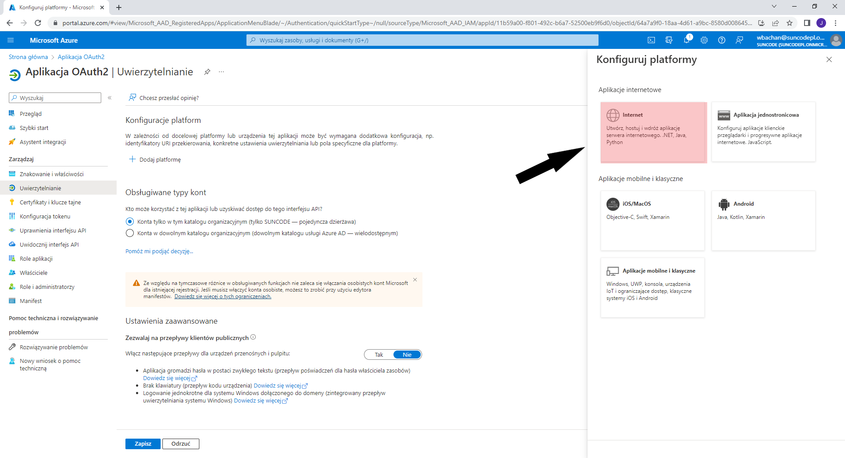Set public client flows toggle to Nie

(x=407, y=355)
